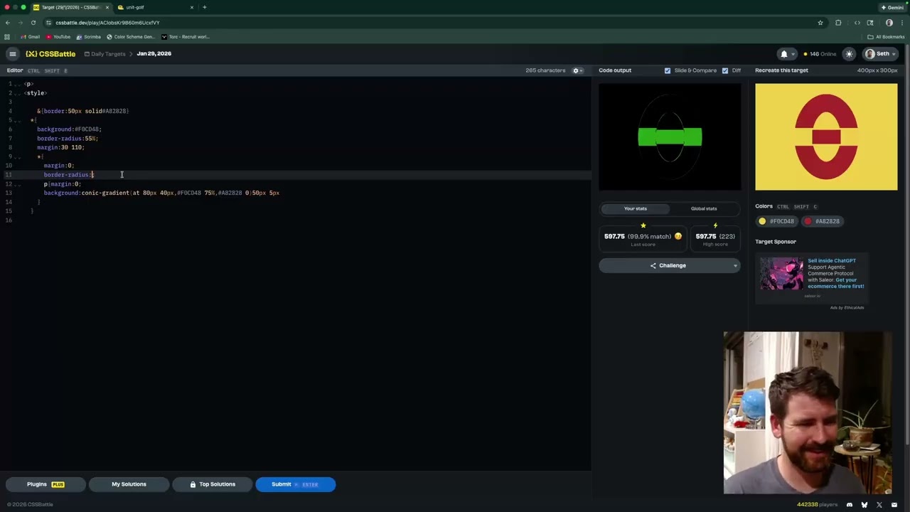
Task: Reload the page
Action: pyautogui.click(x=33, y=23)
